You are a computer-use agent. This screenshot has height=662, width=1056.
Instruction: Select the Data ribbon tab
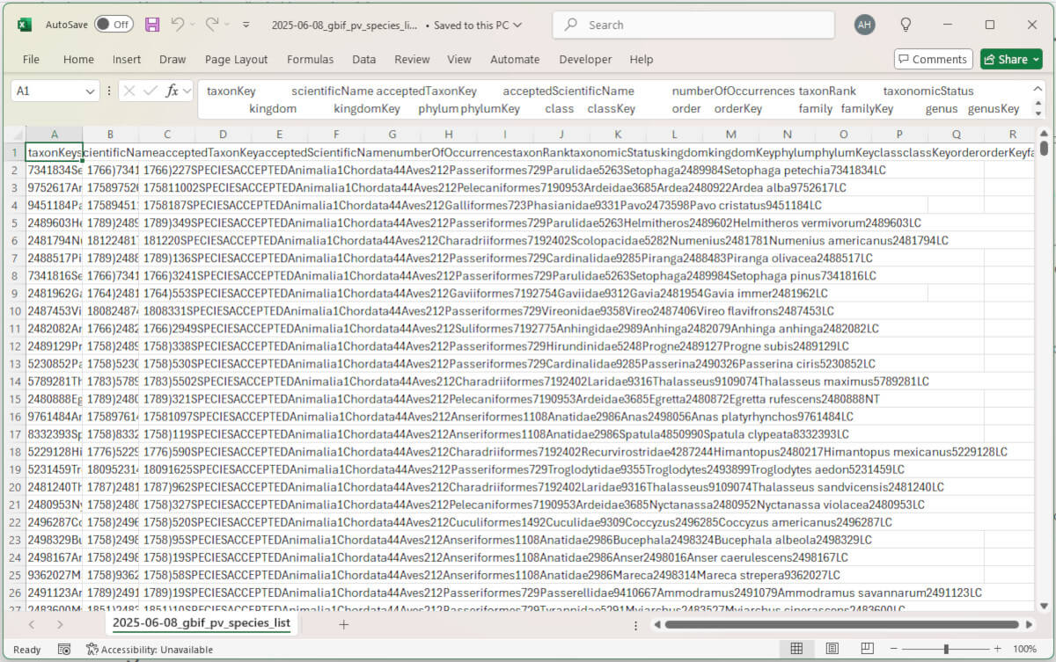pos(364,60)
